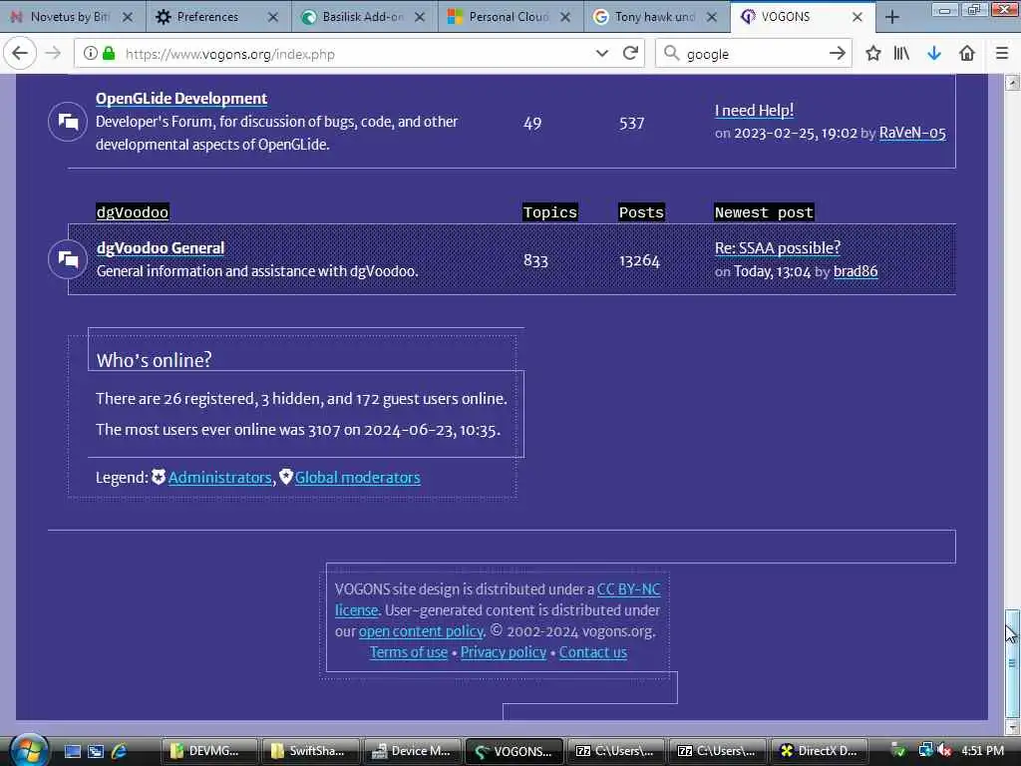The width and height of the screenshot is (1021, 766).
Task: Click the green secure padlock icon
Action: tap(109, 54)
